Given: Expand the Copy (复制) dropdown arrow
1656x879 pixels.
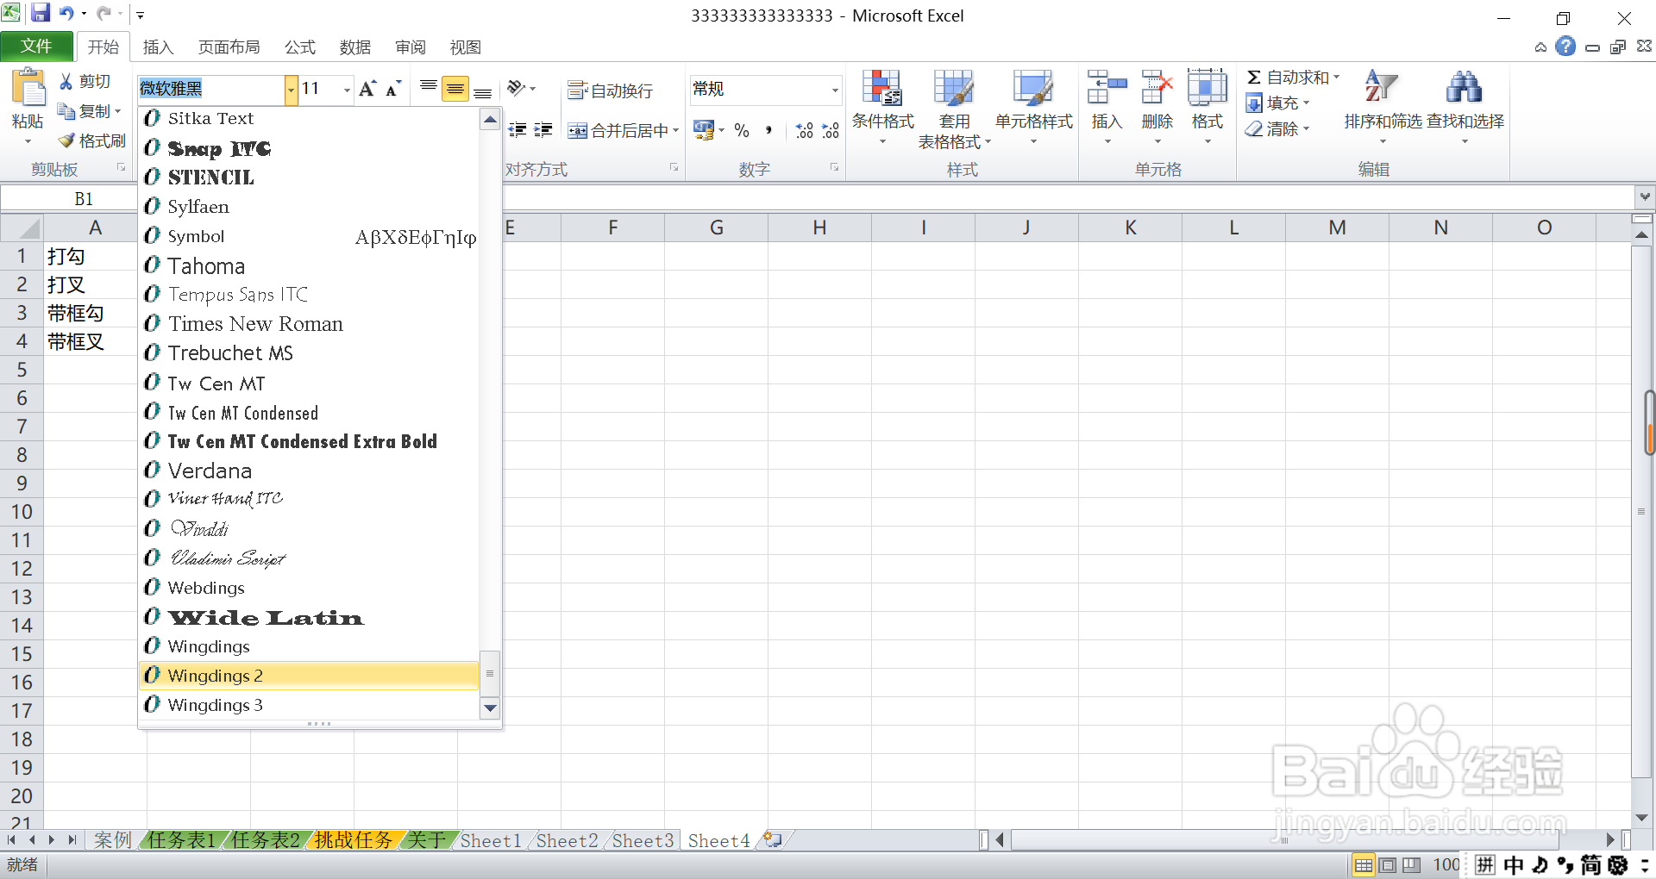Looking at the screenshot, I should 117,111.
